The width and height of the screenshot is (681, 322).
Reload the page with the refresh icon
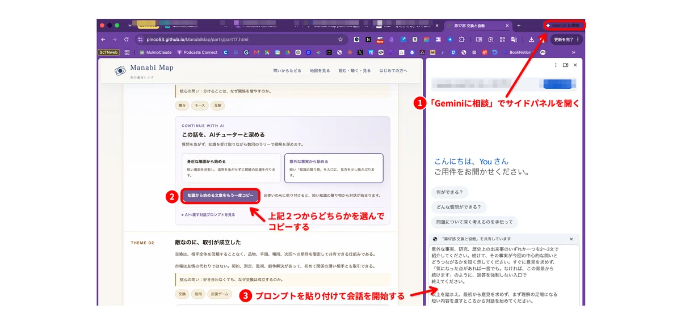point(126,40)
